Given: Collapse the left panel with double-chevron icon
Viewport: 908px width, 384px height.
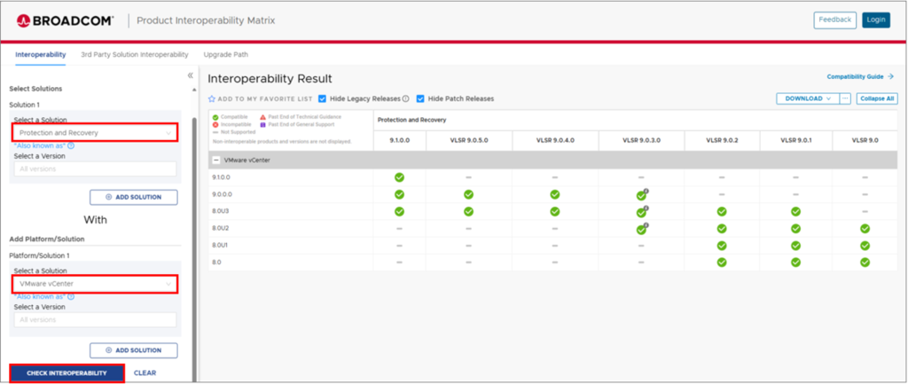Looking at the screenshot, I should click(190, 75).
